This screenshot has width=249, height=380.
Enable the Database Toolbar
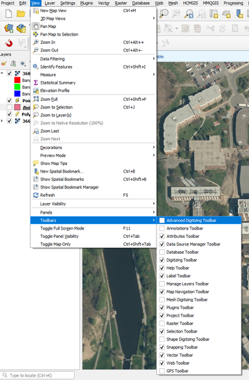(x=162, y=252)
